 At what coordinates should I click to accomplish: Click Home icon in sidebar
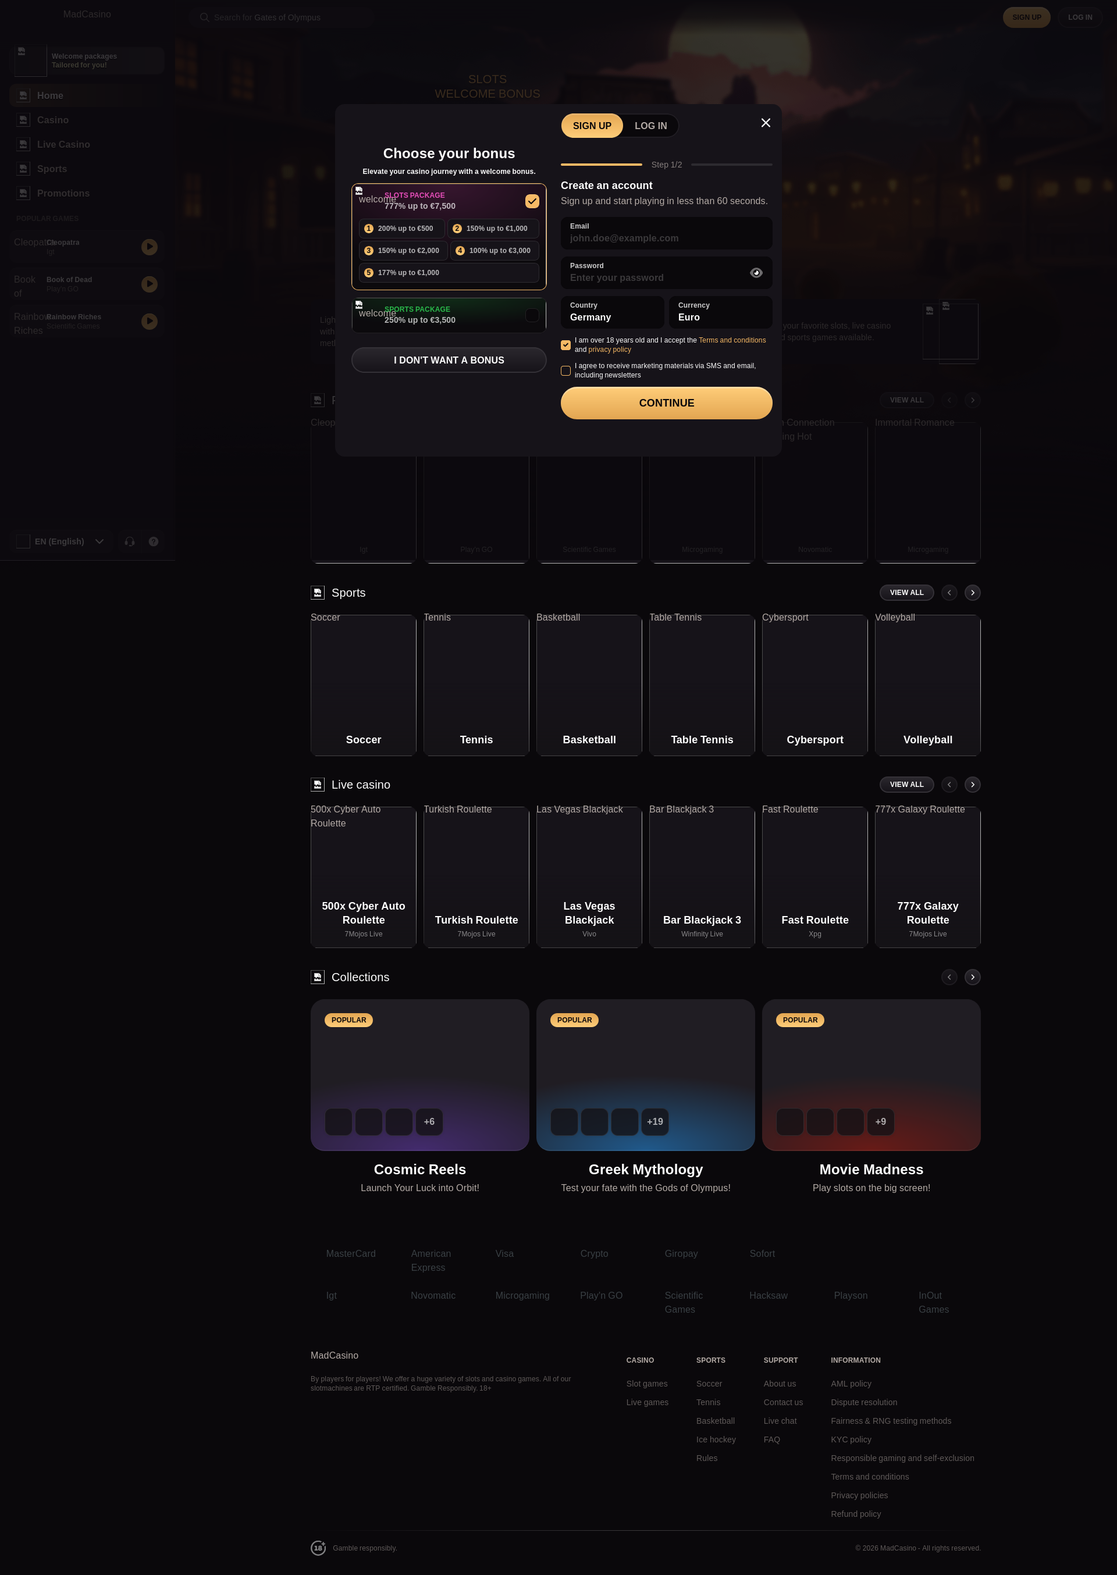(23, 95)
